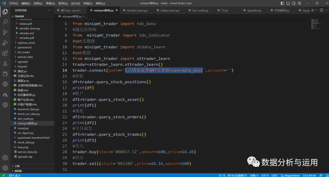This screenshot has width=329, height=177.
Task: Open the 运行(R) menu
Action: [75, 3]
